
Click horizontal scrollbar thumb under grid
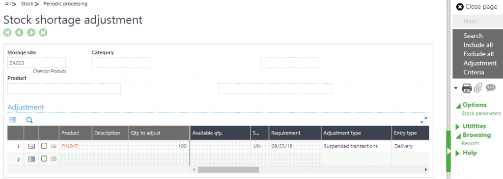pos(228,170)
